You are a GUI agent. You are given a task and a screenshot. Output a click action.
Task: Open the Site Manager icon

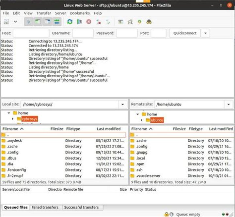(x=6, y=22)
